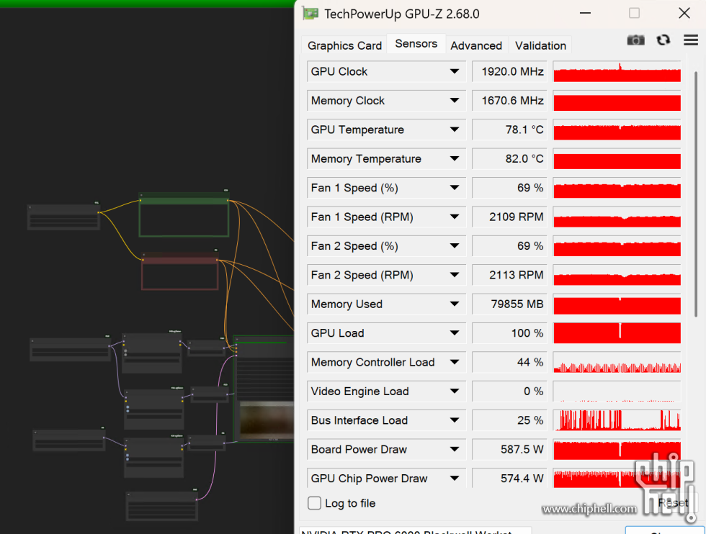The height and width of the screenshot is (534, 706).
Task: Click the GPU Load history graph
Action: (x=617, y=333)
